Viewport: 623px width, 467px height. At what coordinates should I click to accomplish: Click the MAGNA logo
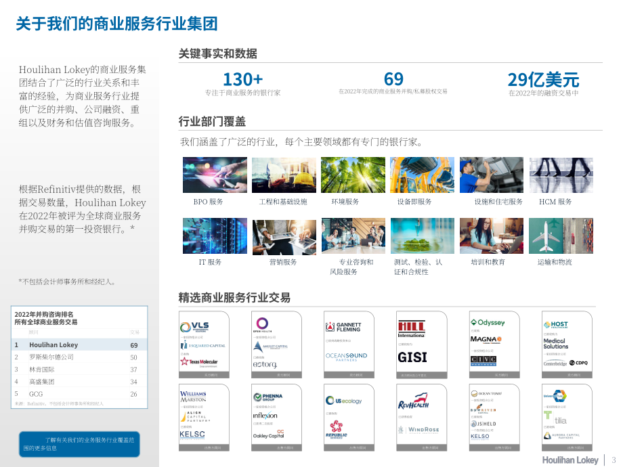click(x=486, y=340)
